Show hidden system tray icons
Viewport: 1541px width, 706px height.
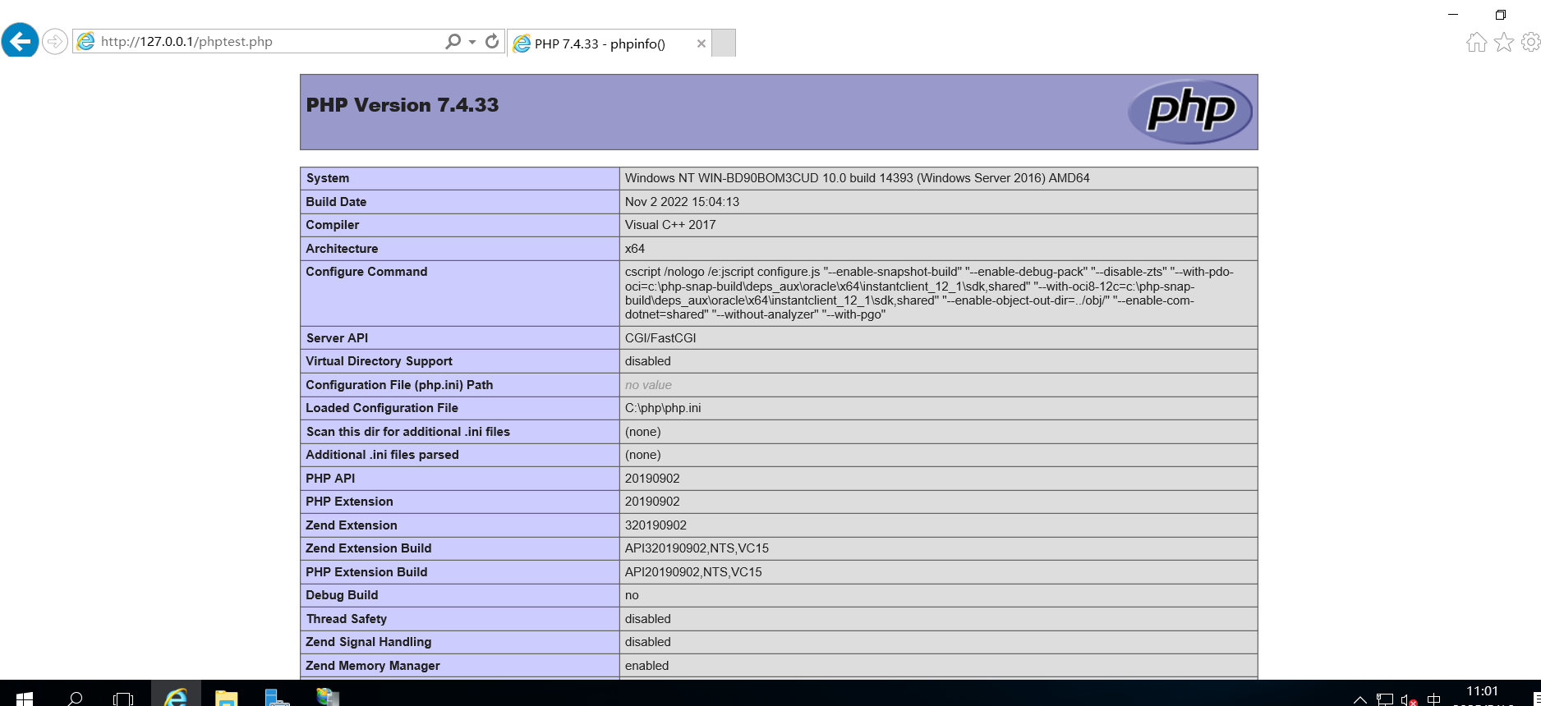click(1359, 699)
